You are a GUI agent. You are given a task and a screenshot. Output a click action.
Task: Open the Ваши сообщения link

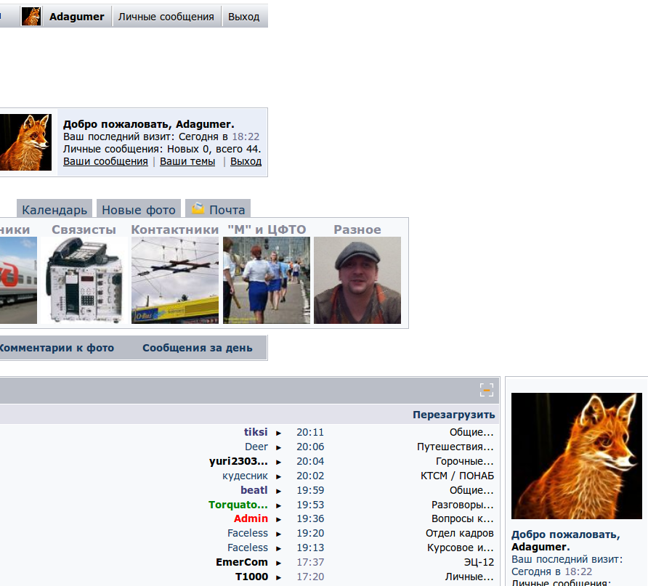pyautogui.click(x=105, y=161)
